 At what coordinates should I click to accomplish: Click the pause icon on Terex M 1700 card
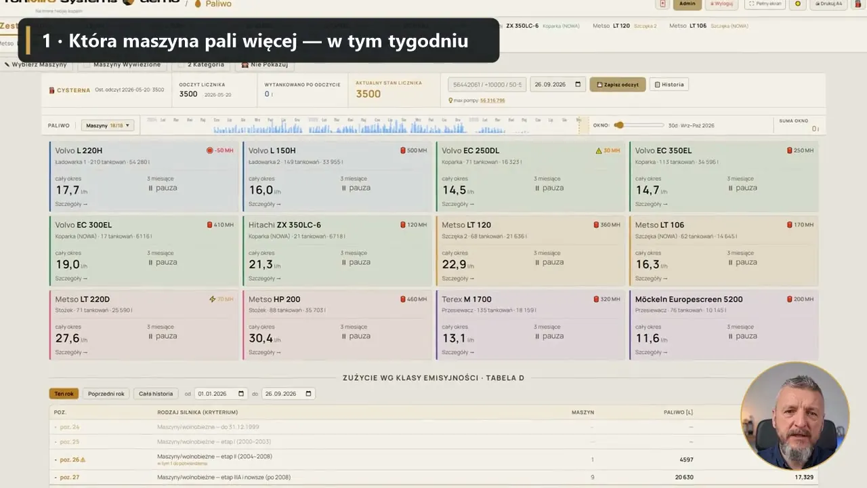click(x=537, y=336)
